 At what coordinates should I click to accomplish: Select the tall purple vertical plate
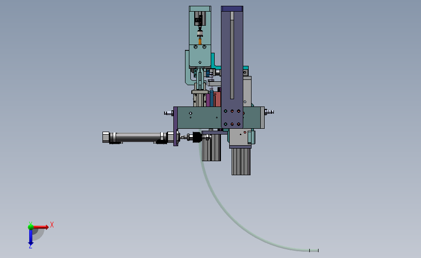pos(232,67)
